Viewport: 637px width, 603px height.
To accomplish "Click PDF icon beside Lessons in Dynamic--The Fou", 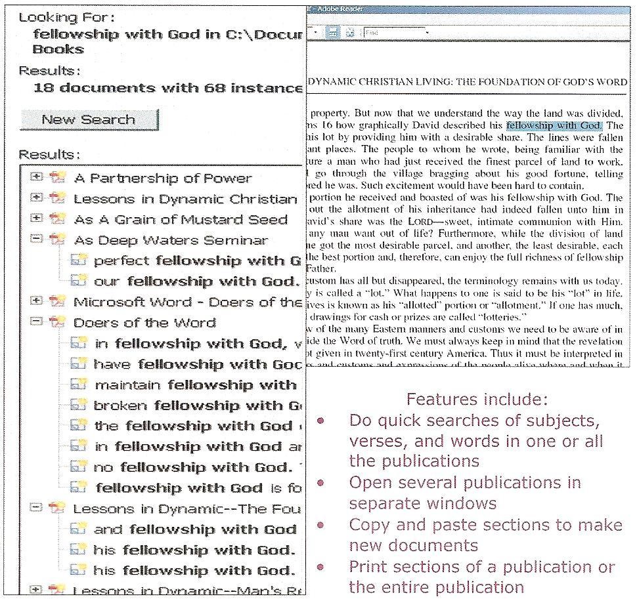I will [x=57, y=508].
